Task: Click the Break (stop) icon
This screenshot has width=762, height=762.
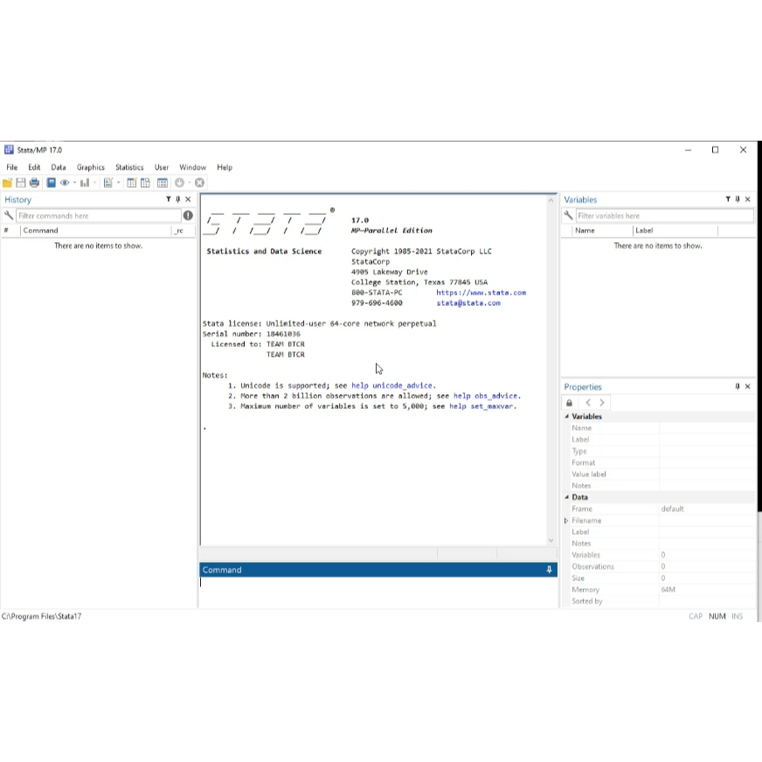Action: [x=200, y=183]
